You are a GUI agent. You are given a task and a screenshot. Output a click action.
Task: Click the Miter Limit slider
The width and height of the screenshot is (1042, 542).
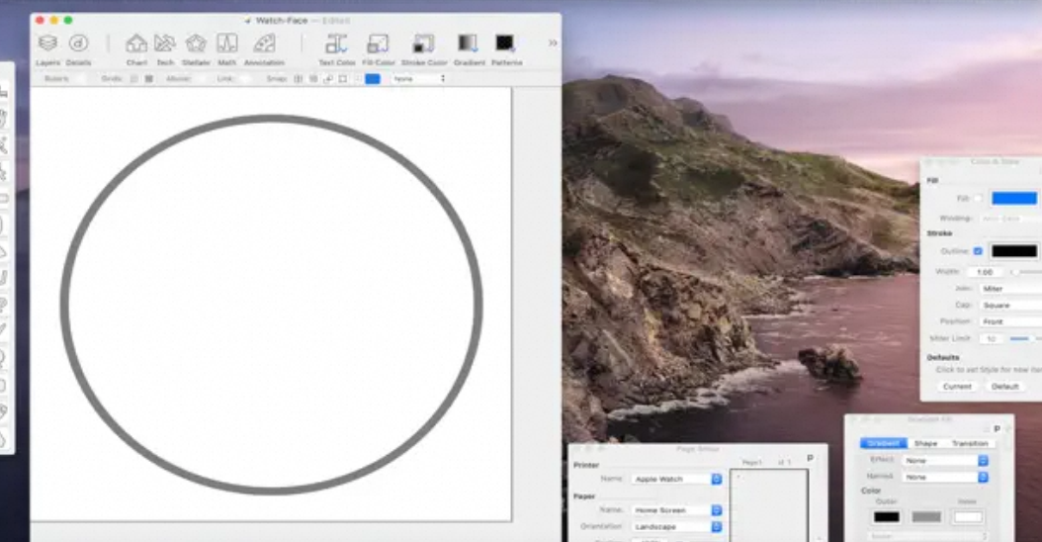pyautogui.click(x=1025, y=338)
